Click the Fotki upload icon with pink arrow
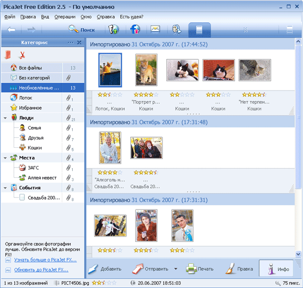 (135, 29)
